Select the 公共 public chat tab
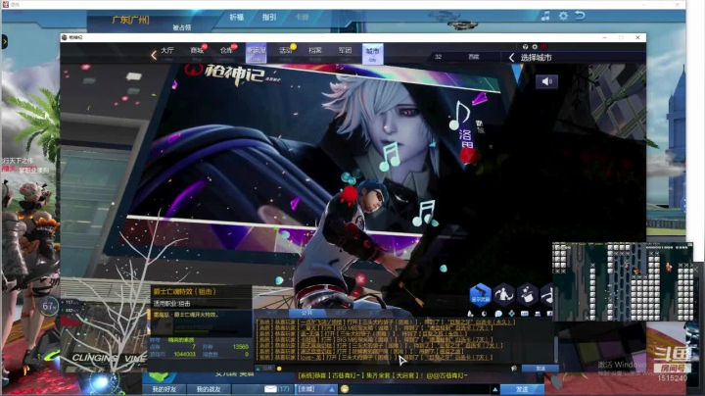This screenshot has height=396, width=705. coord(306,313)
